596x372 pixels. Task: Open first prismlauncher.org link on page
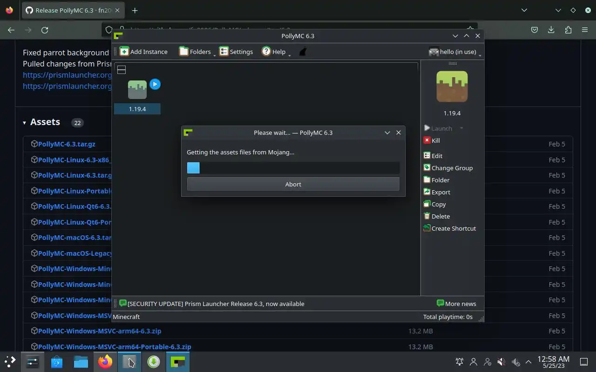point(68,75)
